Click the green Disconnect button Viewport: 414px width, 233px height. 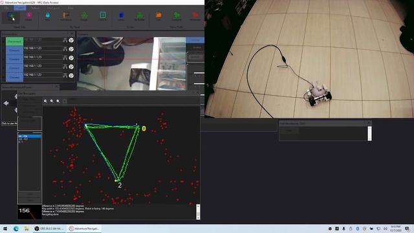point(14,41)
